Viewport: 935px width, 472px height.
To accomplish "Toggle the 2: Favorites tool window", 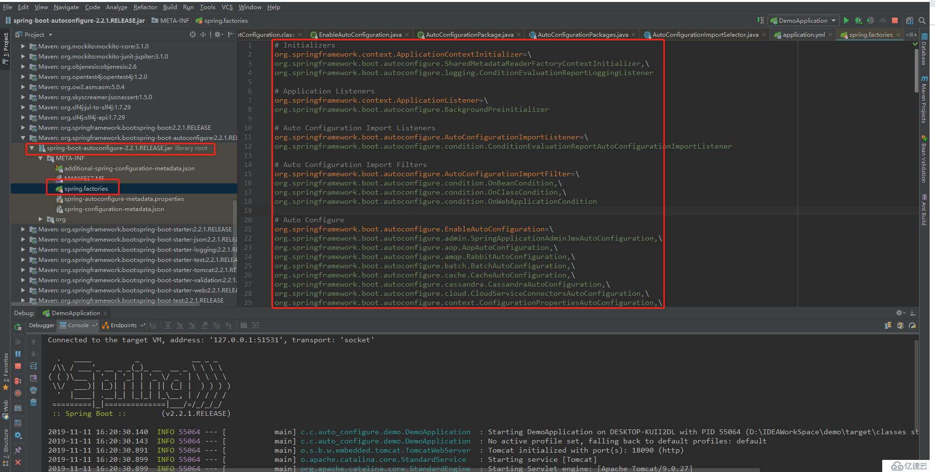I will [x=6, y=371].
